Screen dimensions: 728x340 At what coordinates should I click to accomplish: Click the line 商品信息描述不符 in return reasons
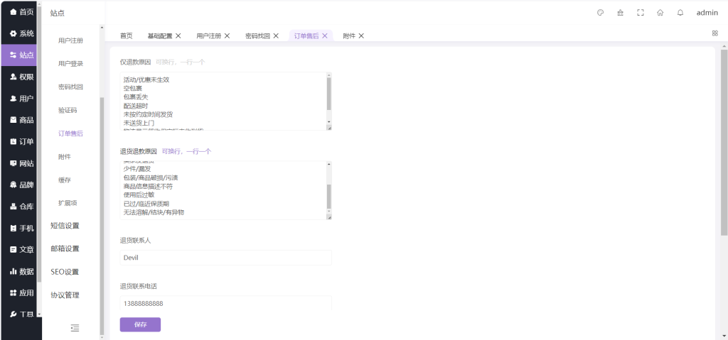point(148,187)
